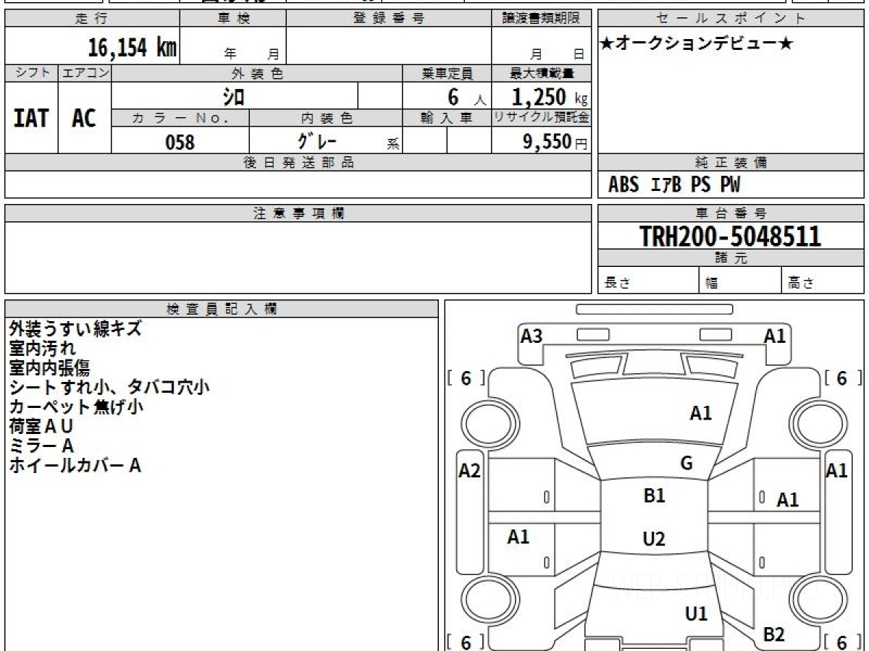Screen dimensions: 869x651
Task: Click the ★オークションデビュー★ sales point text
Action: (x=697, y=44)
